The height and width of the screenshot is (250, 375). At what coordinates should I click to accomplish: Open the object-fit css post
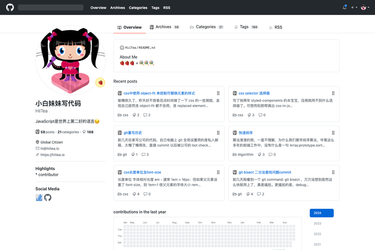pos(159,93)
